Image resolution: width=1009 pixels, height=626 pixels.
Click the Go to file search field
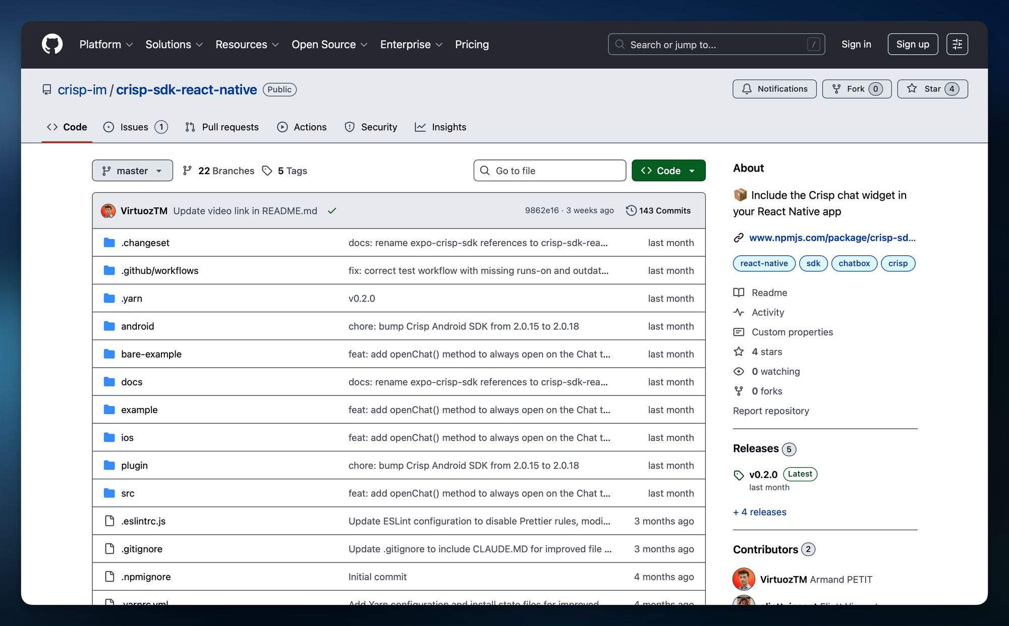[549, 170]
